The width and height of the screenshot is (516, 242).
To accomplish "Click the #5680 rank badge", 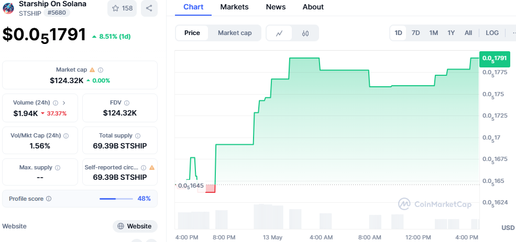I will pos(57,13).
